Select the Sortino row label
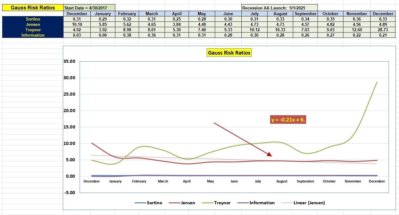The image size is (399, 215). (33, 19)
